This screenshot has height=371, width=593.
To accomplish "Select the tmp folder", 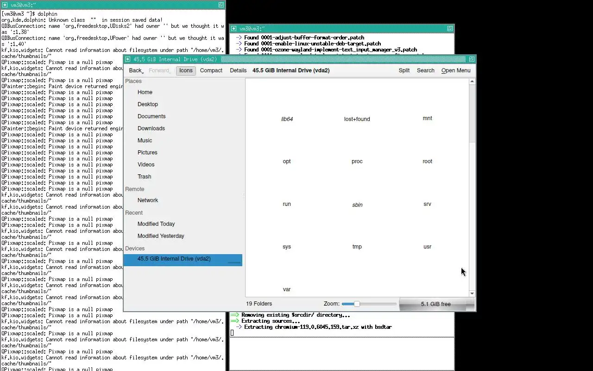I will (x=357, y=247).
